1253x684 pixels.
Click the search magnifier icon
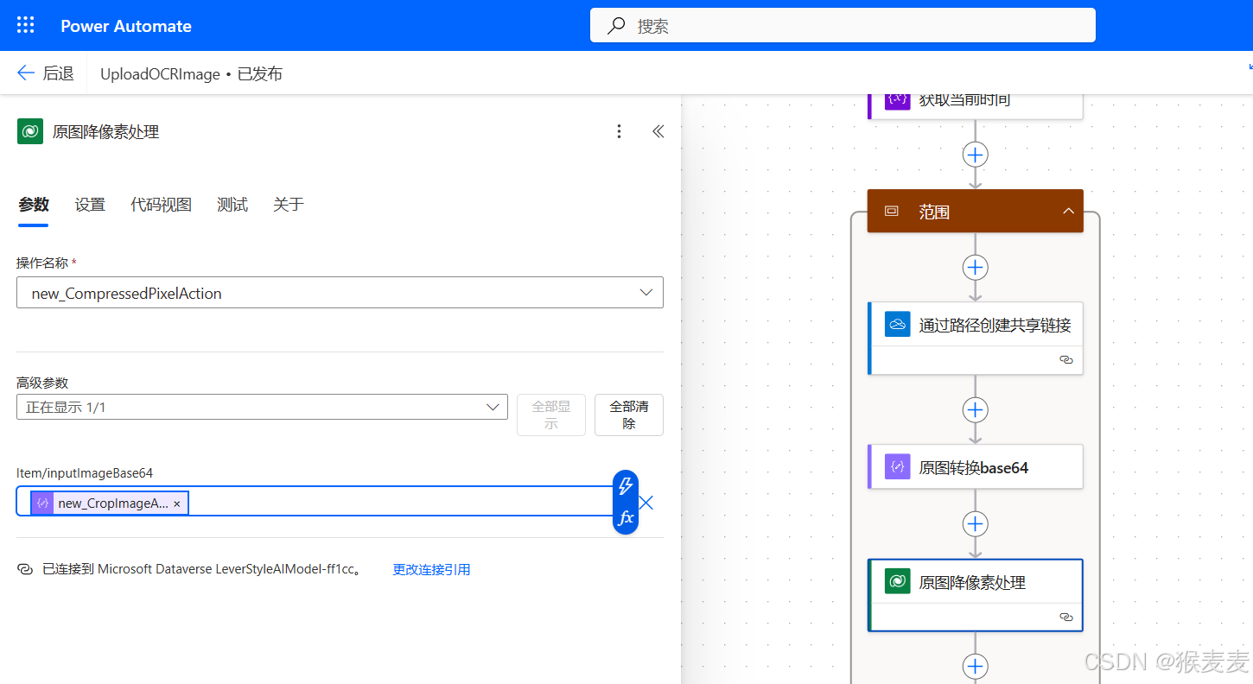pos(616,26)
